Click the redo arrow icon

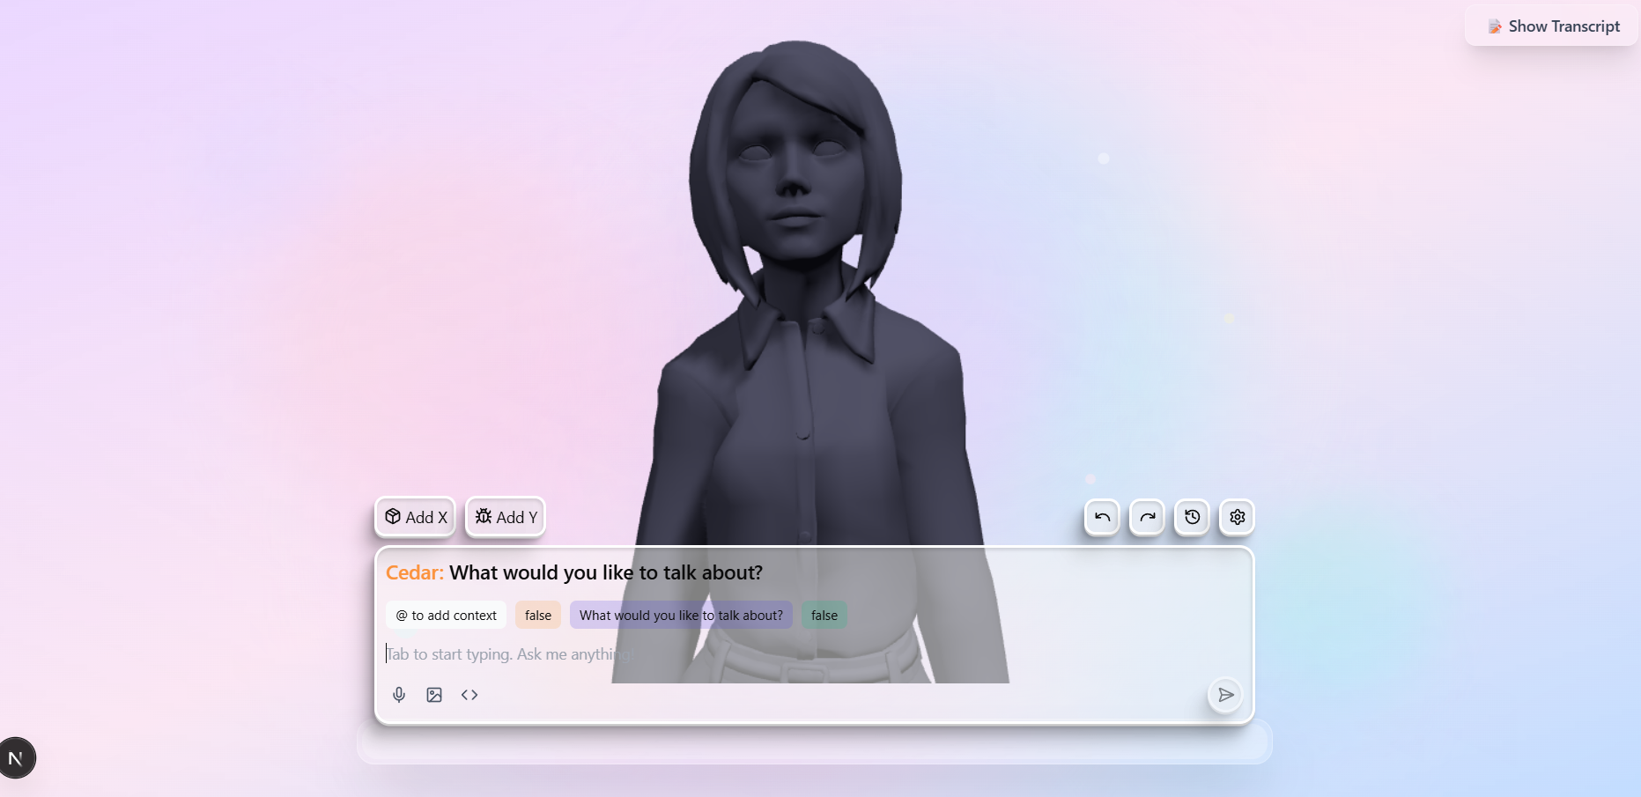click(x=1147, y=517)
